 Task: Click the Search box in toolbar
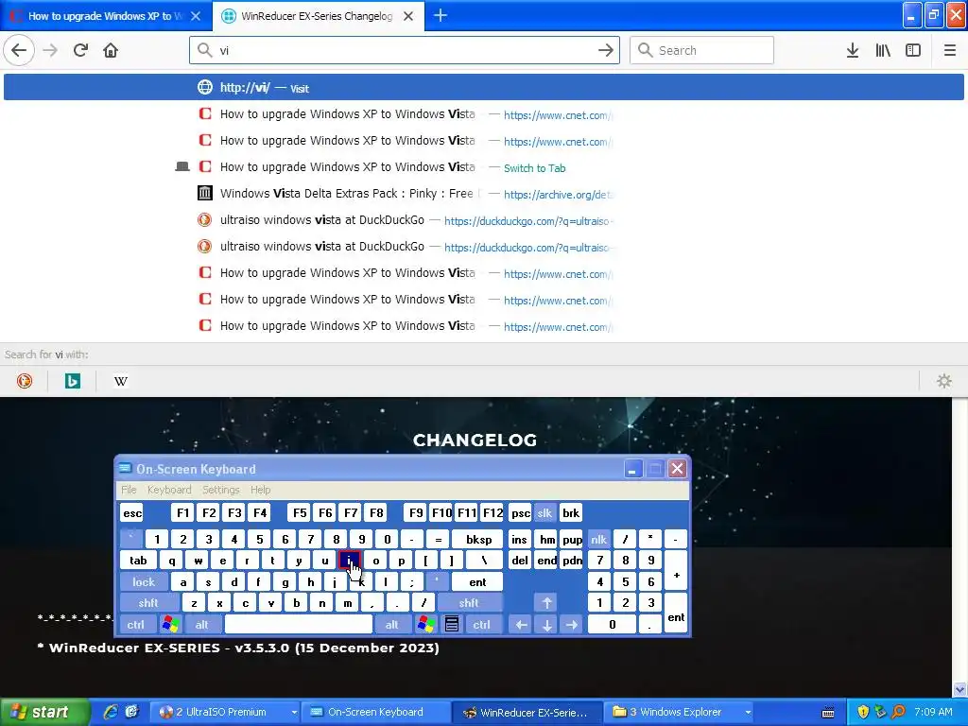tap(701, 50)
